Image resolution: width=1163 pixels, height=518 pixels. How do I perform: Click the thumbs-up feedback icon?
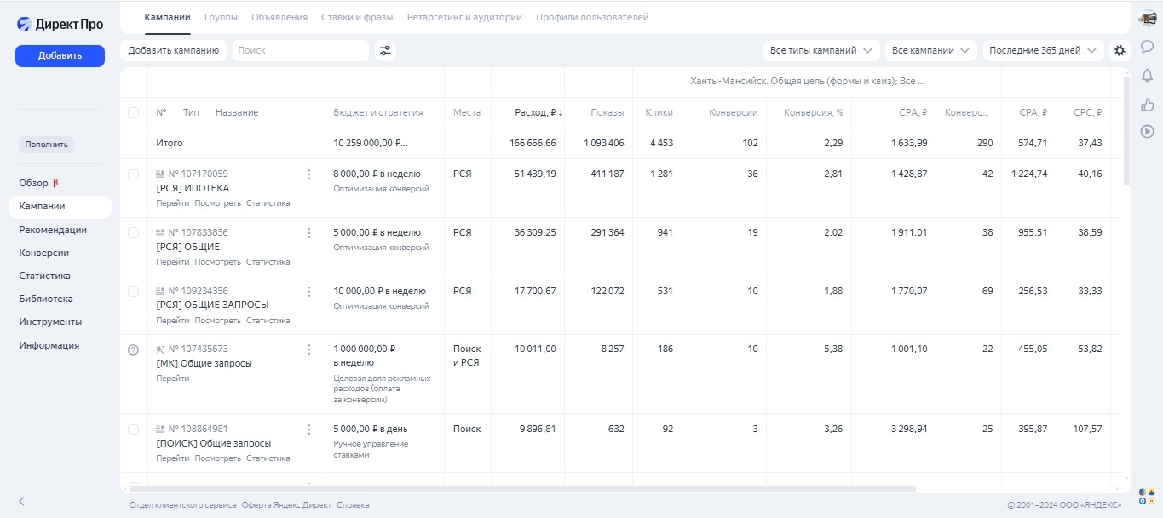1147,104
